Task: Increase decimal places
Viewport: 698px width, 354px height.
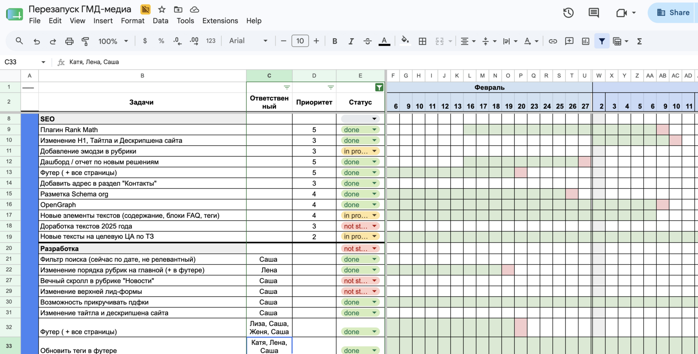Action: point(194,41)
